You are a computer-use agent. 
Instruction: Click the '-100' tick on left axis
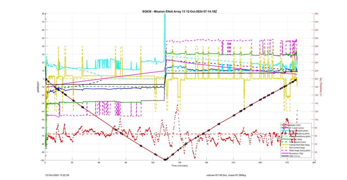[42, 160]
